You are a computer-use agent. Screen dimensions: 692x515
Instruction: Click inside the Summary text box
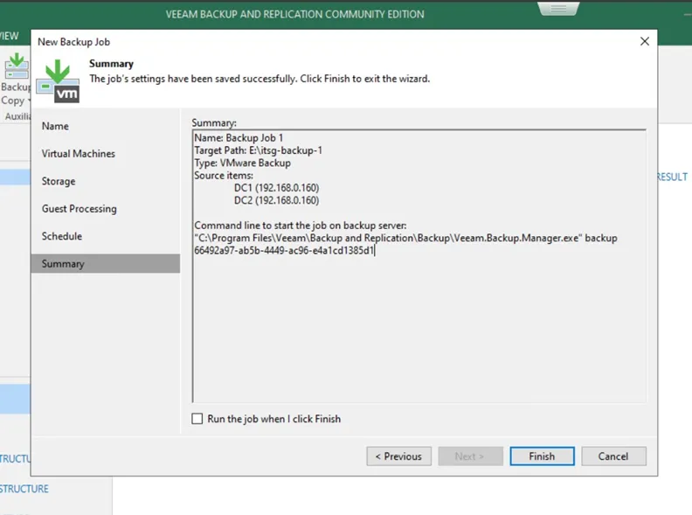(419, 332)
